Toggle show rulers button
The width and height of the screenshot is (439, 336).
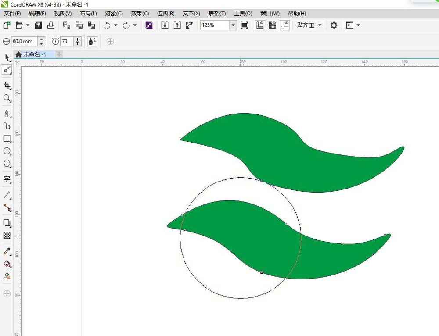coord(260,25)
